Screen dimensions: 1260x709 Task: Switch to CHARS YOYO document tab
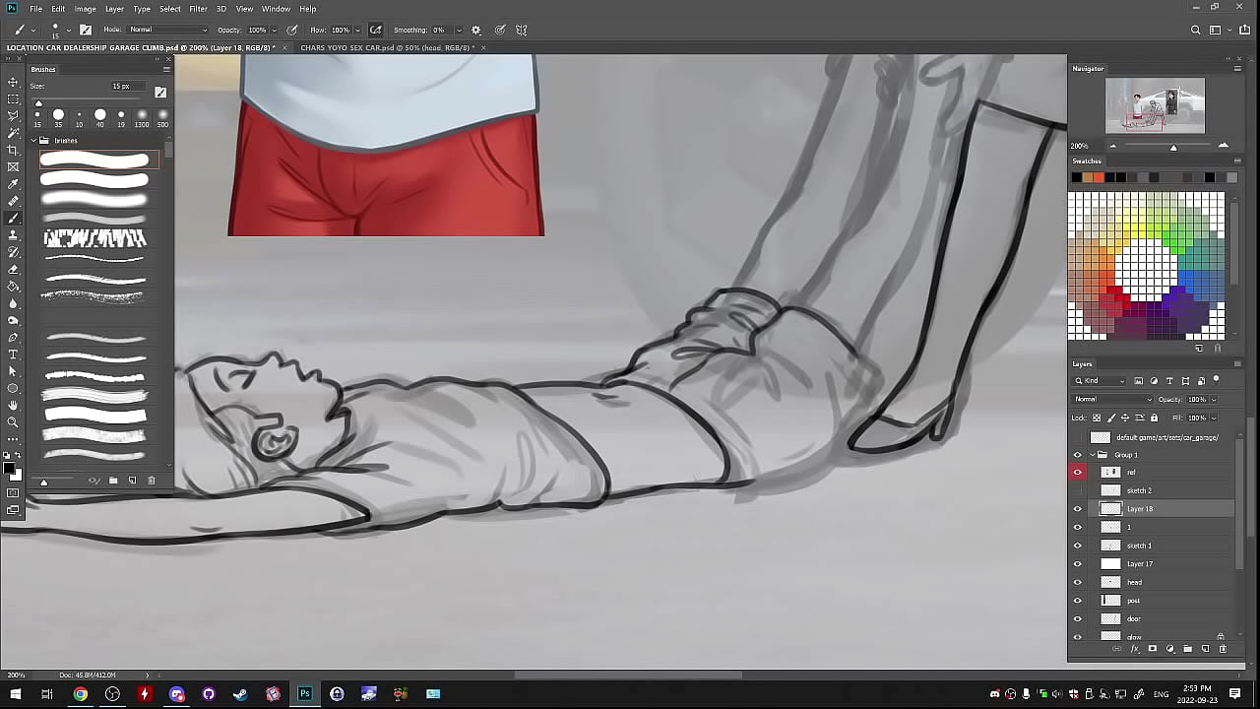click(386, 47)
